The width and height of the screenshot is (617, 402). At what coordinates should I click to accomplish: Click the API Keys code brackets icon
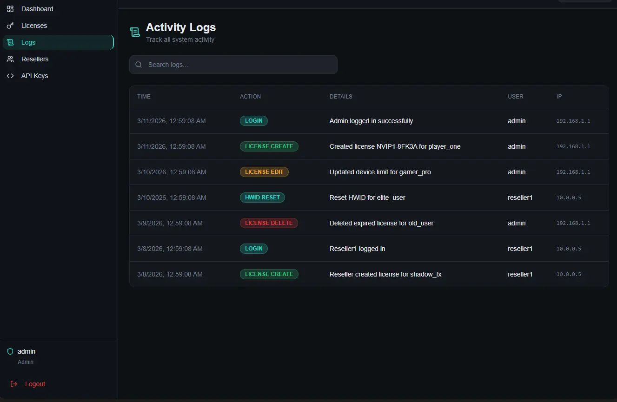point(10,76)
